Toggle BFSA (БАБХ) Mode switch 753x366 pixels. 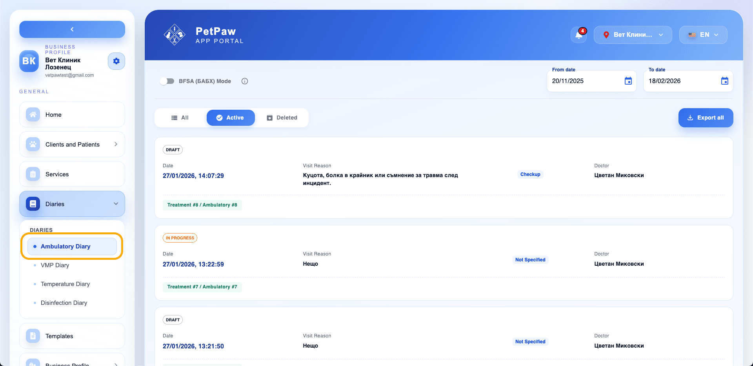[167, 81]
